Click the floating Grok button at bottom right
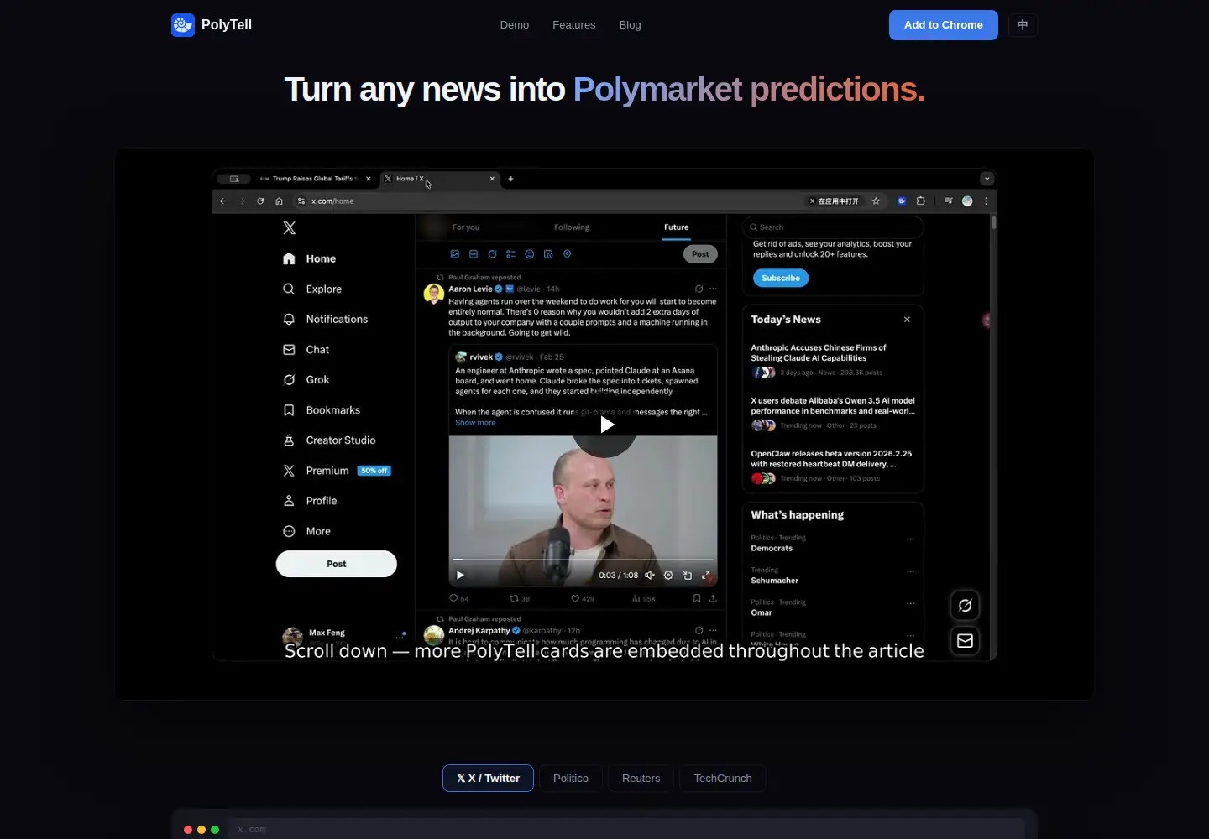Screen dimensions: 1209x839 [966, 606]
